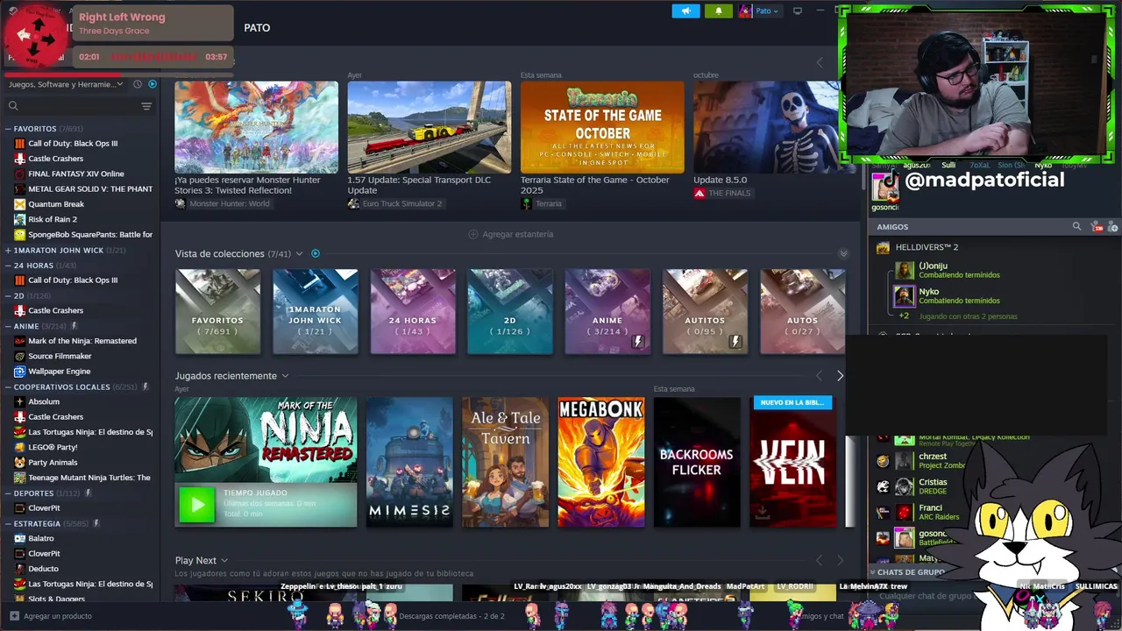This screenshot has width=1122, height=631.
Task: Select Quantum Break in the sidebar
Action: [x=56, y=204]
